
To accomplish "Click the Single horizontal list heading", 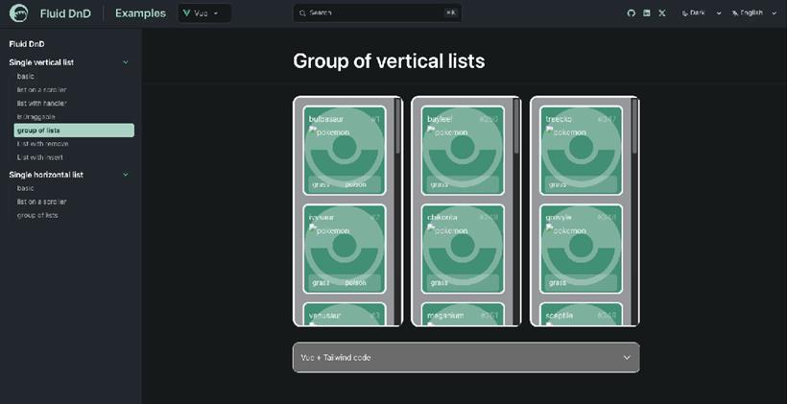I will click(x=46, y=175).
